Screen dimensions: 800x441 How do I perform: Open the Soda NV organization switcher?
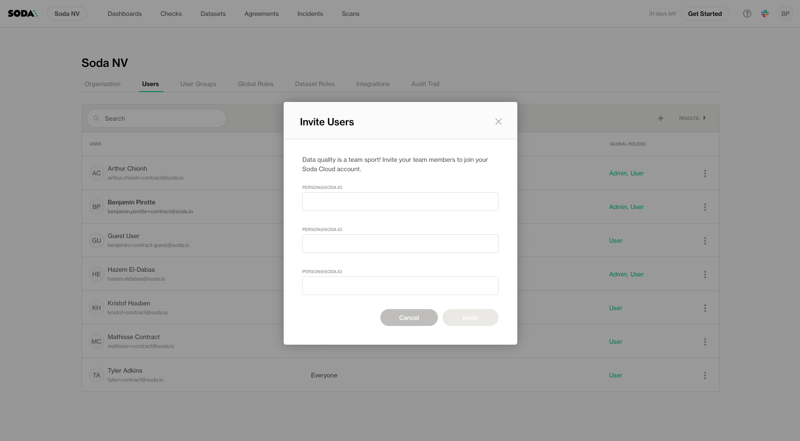(x=67, y=14)
